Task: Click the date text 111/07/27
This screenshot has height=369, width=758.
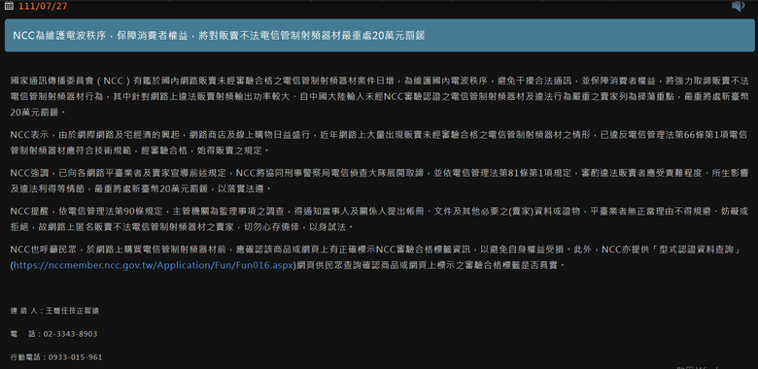Action: [x=43, y=6]
